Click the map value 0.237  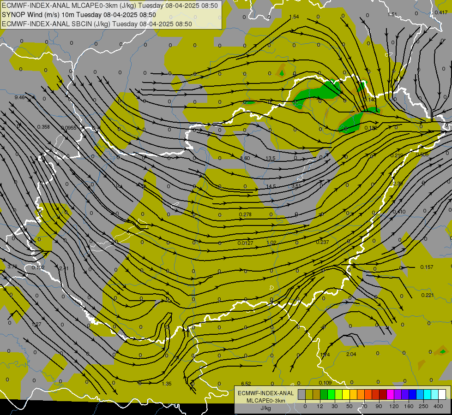[x=322, y=242]
